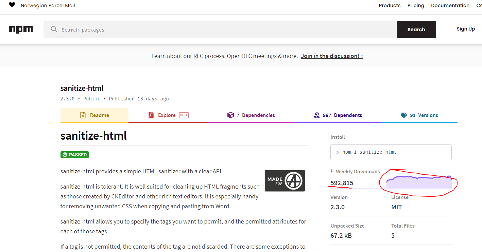Click the 592,815 weekly downloads number
482x252 pixels.
tap(342, 183)
